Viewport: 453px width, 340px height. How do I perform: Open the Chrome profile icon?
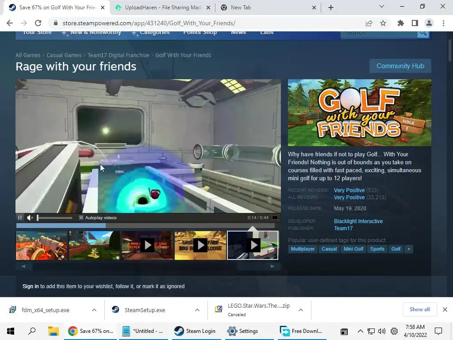tap(429, 23)
